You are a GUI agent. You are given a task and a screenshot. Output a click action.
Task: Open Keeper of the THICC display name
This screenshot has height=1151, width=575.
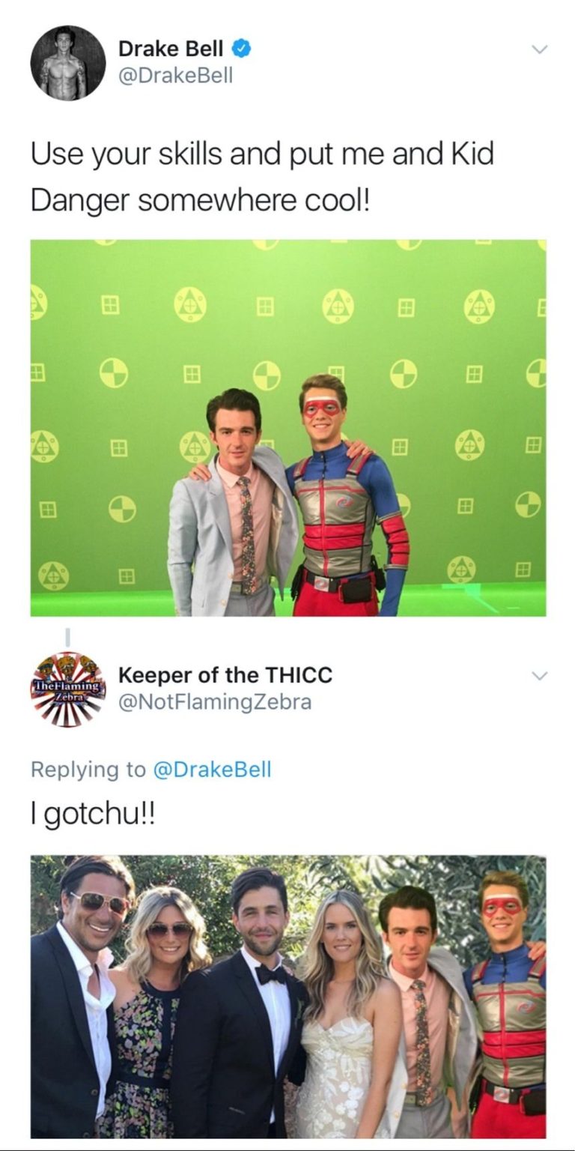point(225,675)
